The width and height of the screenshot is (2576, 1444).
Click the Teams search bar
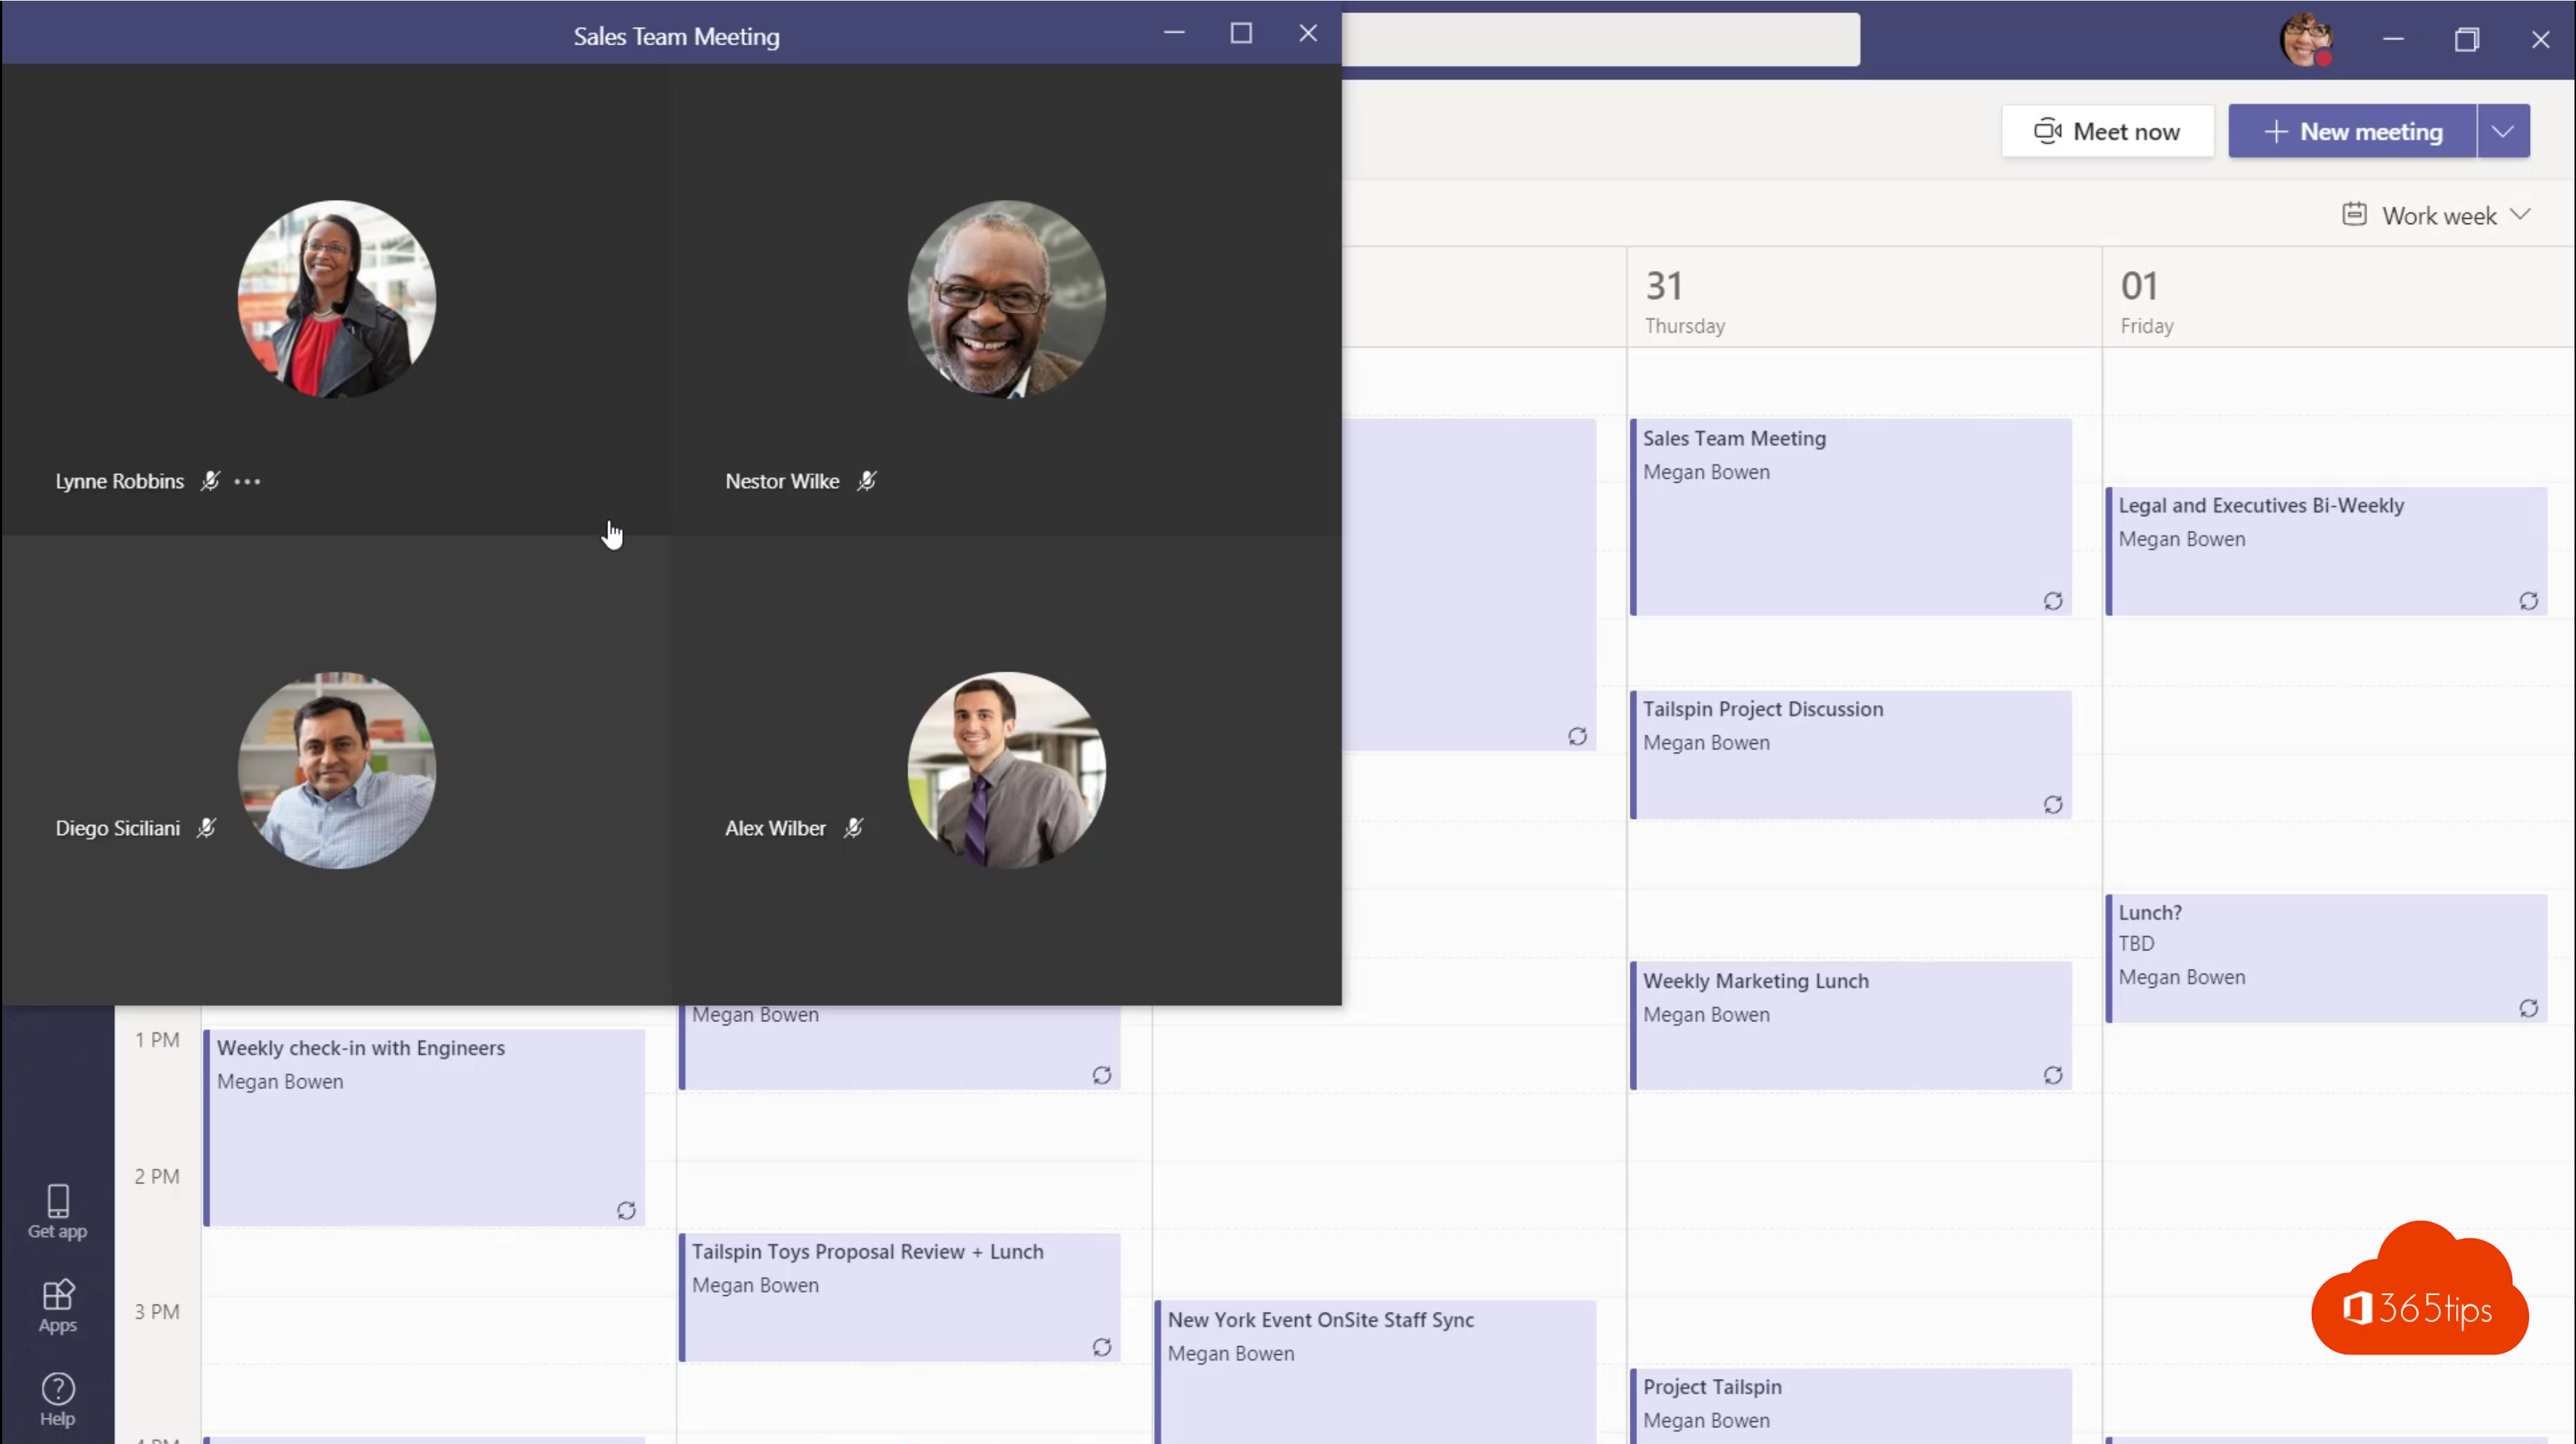1600,40
